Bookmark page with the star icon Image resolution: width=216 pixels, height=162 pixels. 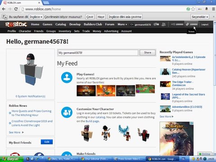pos(193,9)
